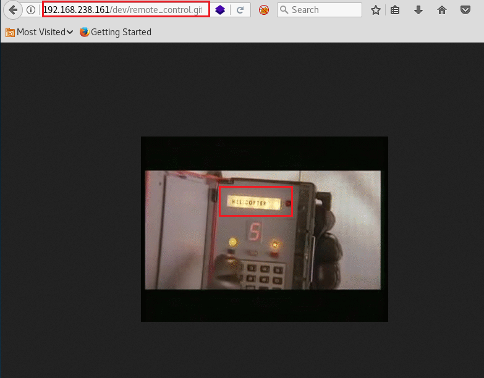Open the Most Visited bookmarks folder
Viewport: 484px width, 378px height.
(39, 32)
